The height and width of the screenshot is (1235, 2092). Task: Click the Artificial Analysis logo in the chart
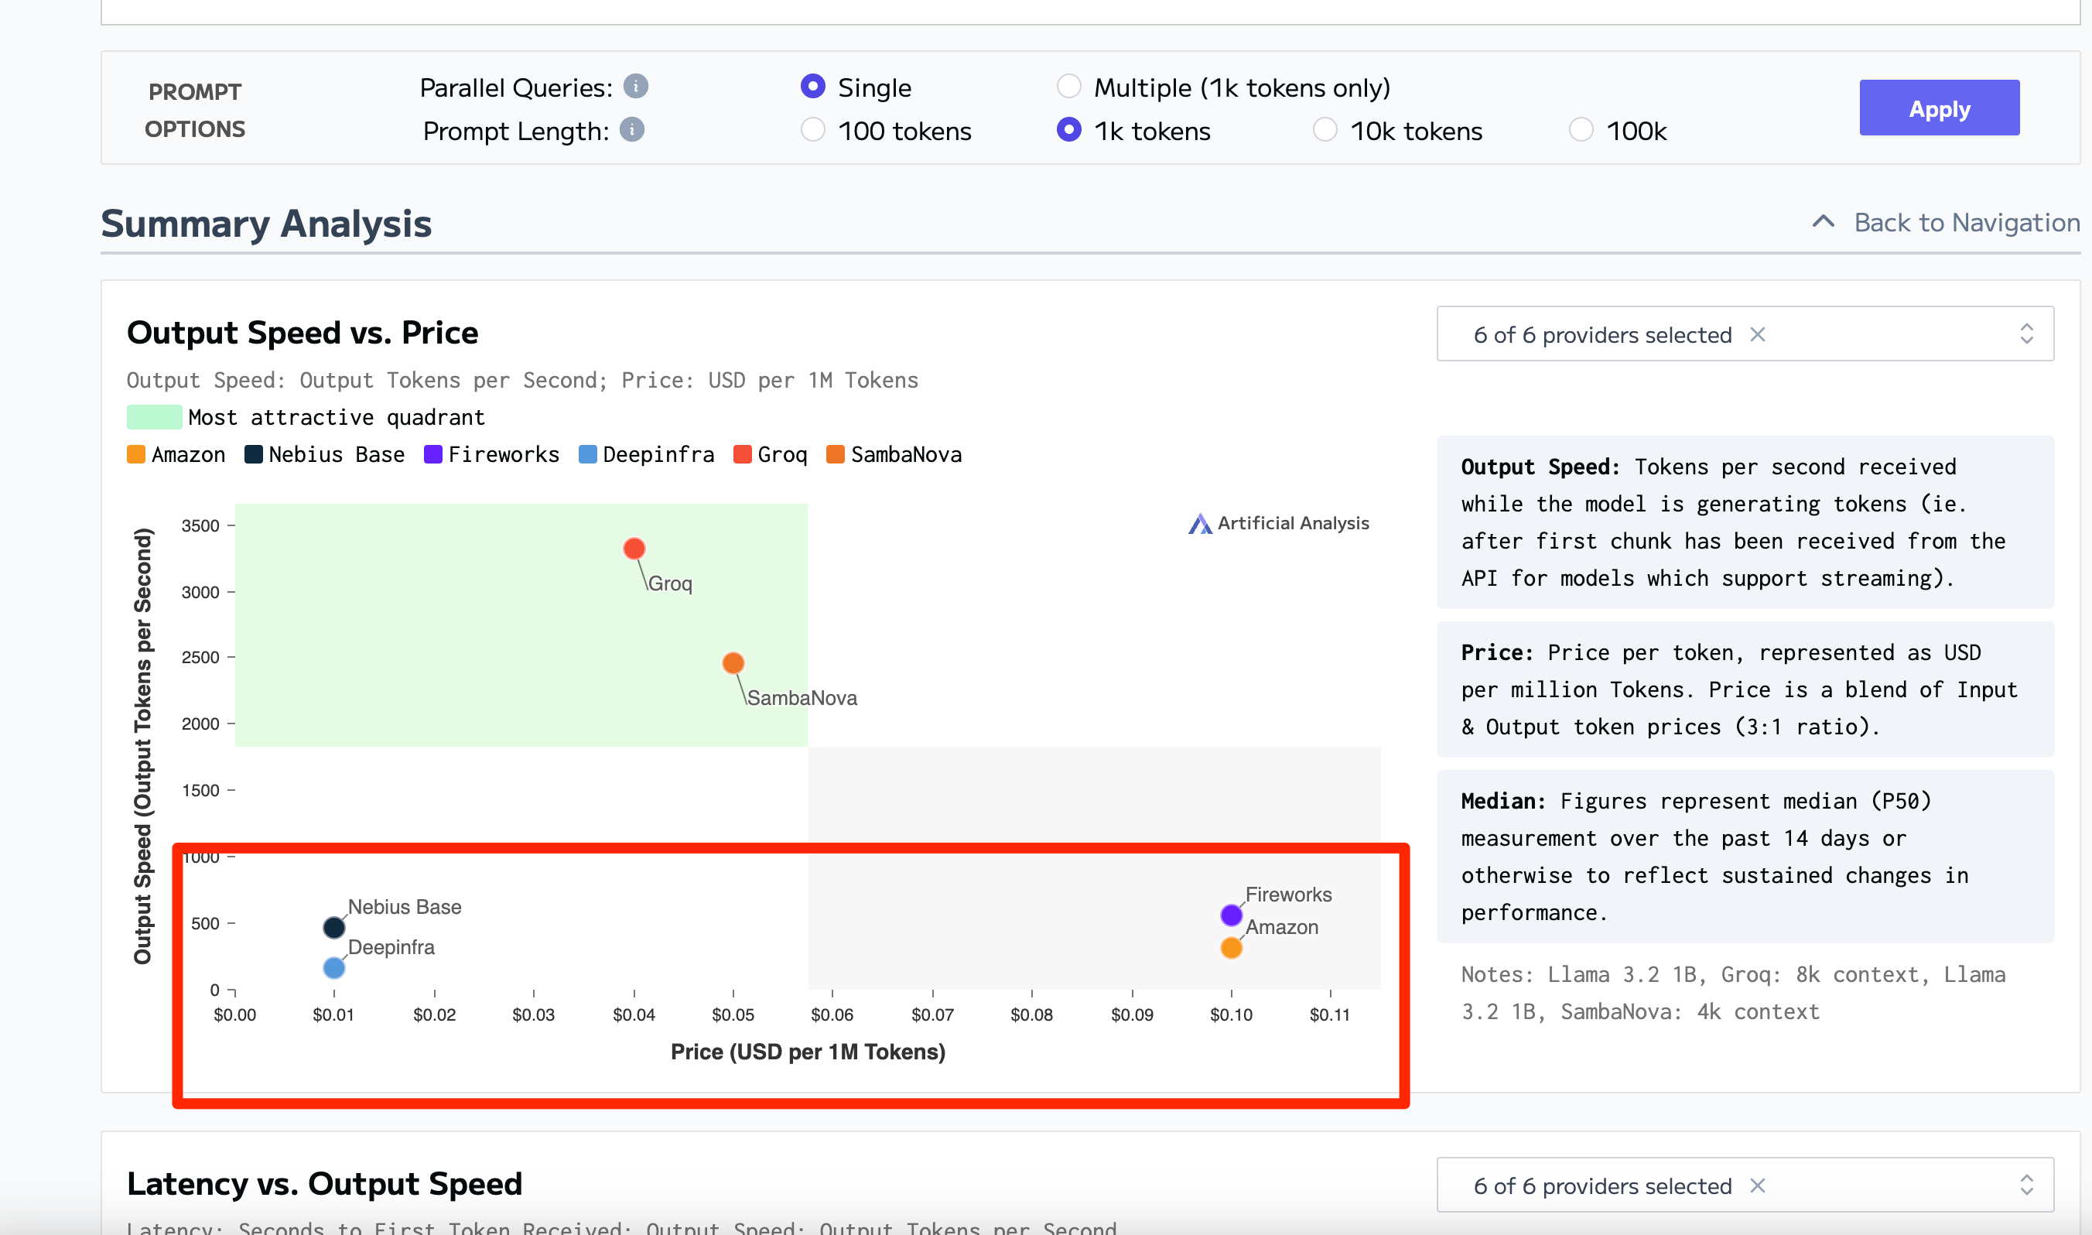(1279, 522)
